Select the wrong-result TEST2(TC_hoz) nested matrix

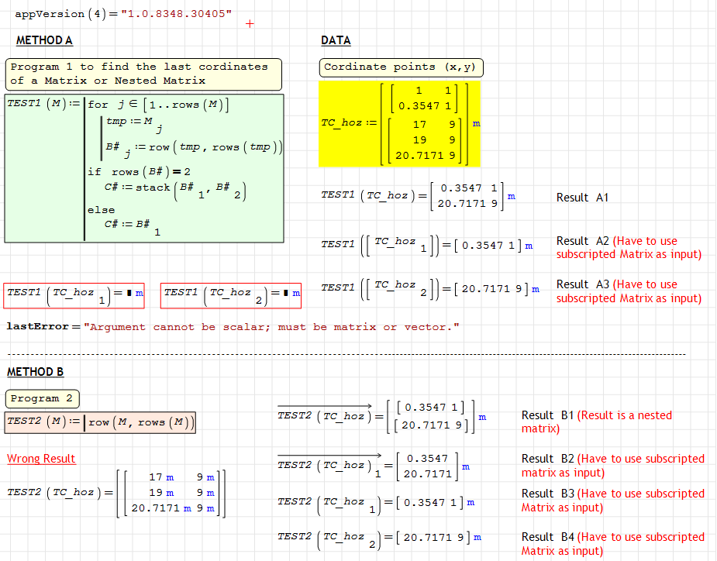click(116, 492)
